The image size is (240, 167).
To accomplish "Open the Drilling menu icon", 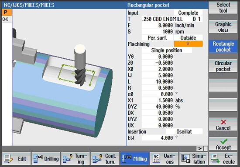I will (38, 159).
